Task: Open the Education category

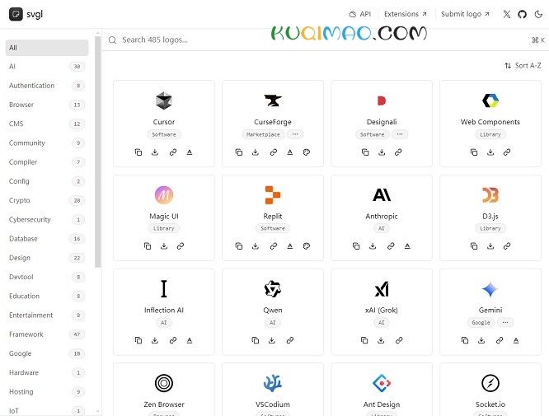Action: click(x=47, y=296)
